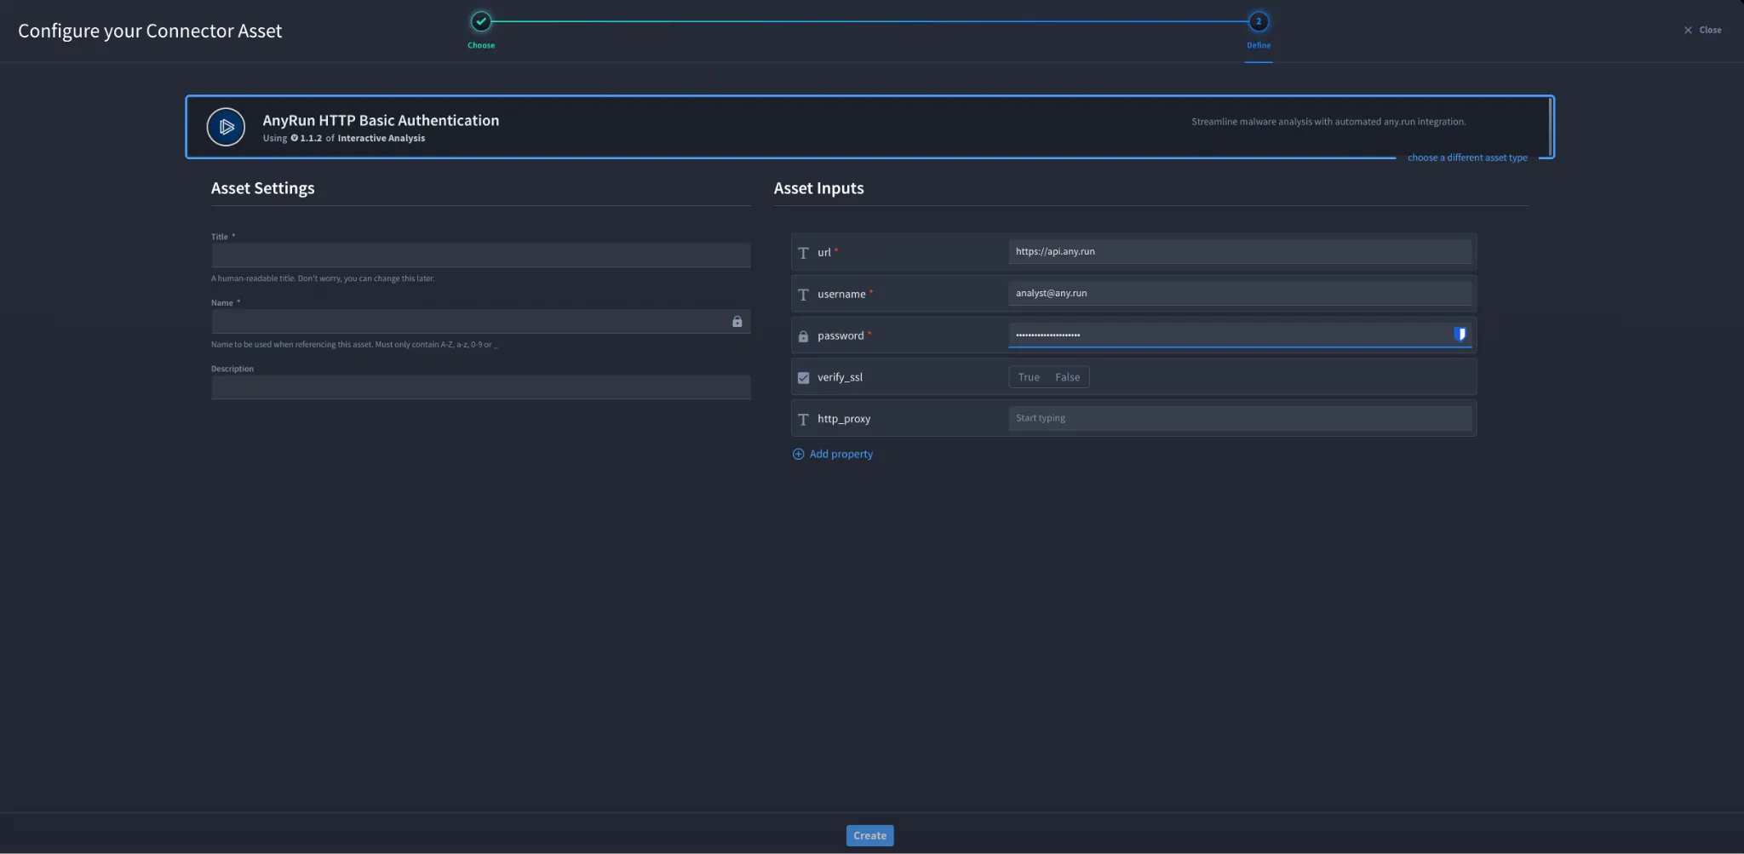Click the plus icon for Add property

click(798, 454)
